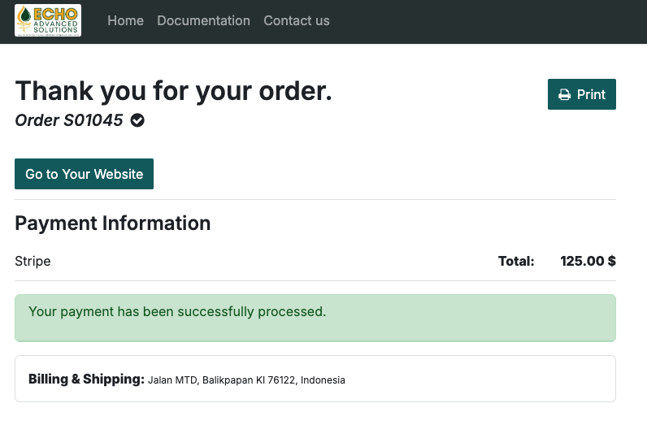The height and width of the screenshot is (425, 647).
Task: Open the Contact us page
Action: pos(297,20)
